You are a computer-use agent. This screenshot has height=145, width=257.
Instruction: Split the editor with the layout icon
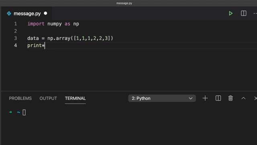pyautogui.click(x=244, y=13)
